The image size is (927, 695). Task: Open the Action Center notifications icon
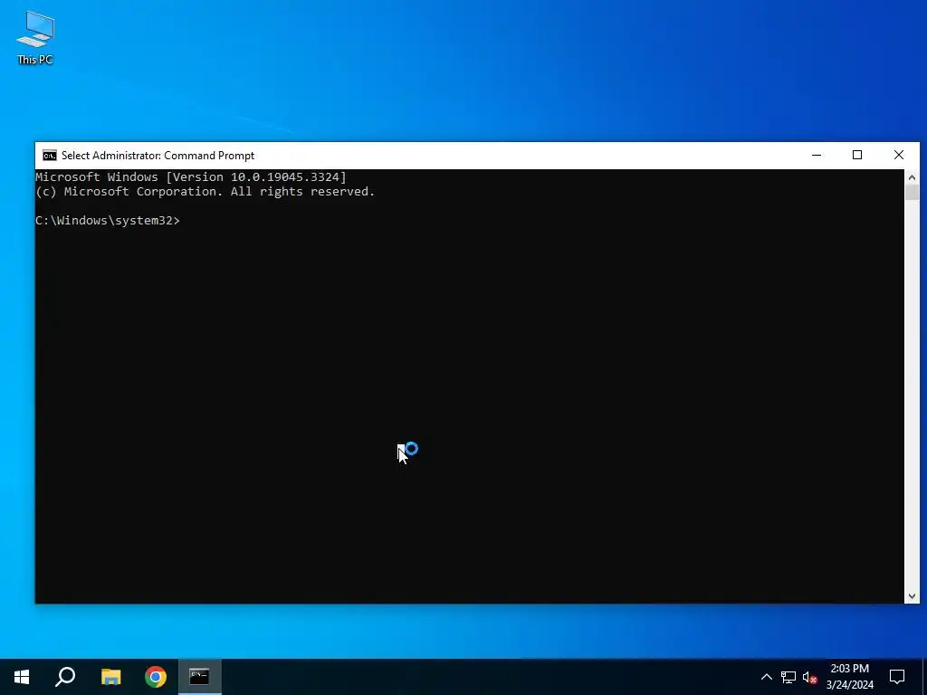coord(897,677)
